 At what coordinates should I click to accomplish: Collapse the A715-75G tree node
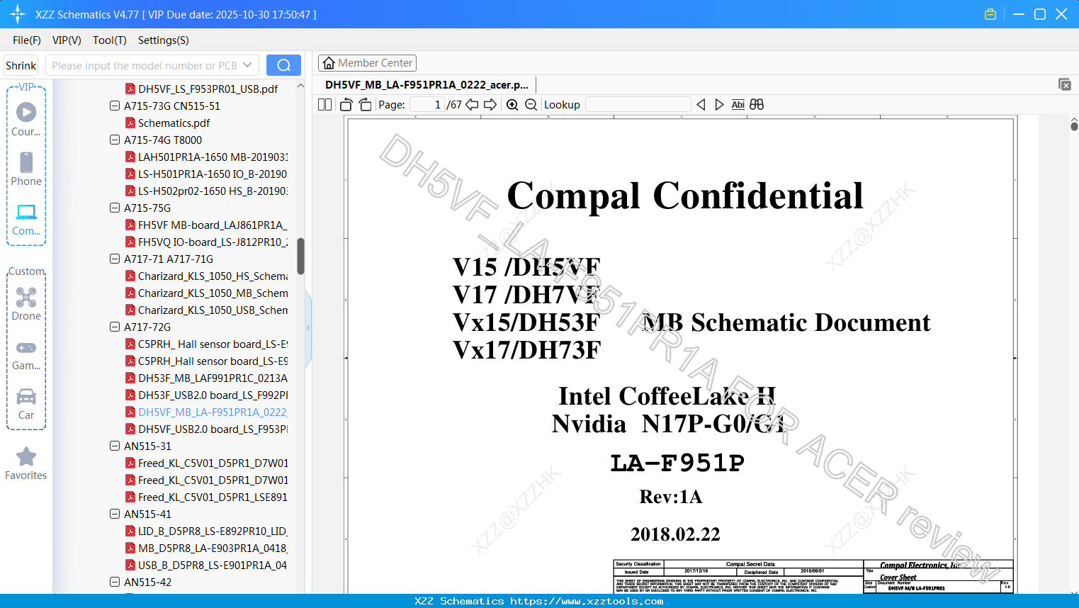(115, 208)
